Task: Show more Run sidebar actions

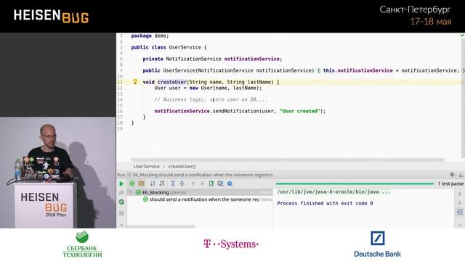Action: point(121,225)
